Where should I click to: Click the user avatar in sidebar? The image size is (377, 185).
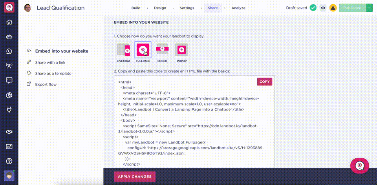click(9, 176)
